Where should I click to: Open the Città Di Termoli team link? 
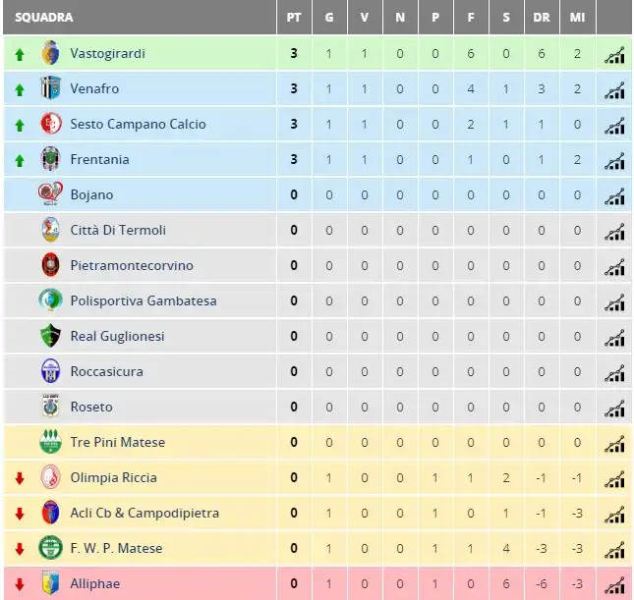(118, 230)
